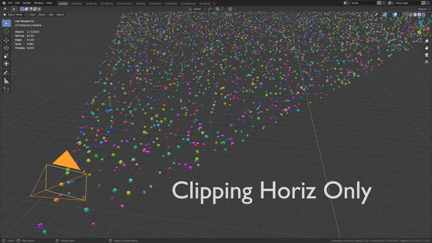The image size is (432, 243).
Task: Expand the viewport overlays dropdown arrow
Action: (x=399, y=15)
